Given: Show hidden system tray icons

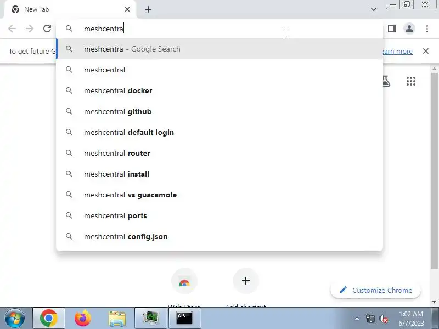Looking at the screenshot, I should click(357, 319).
